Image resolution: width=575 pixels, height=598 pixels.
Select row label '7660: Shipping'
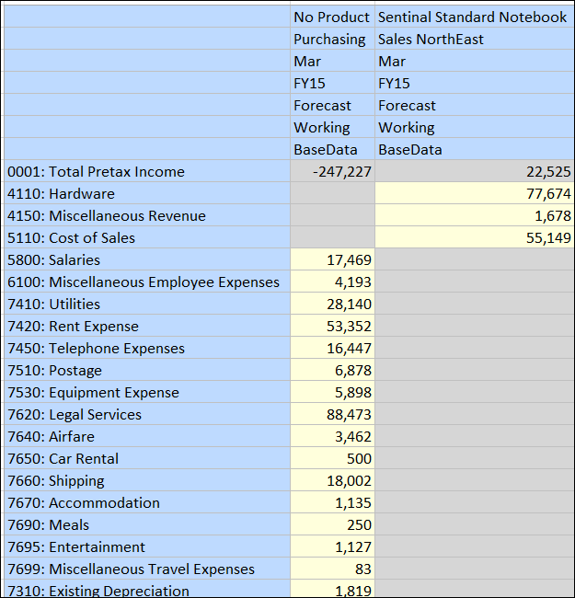pyautogui.click(x=147, y=481)
